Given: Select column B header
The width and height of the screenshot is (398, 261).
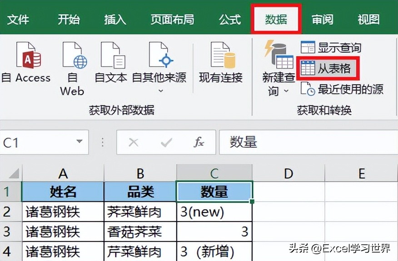Looking at the screenshot, I should pos(139,174).
